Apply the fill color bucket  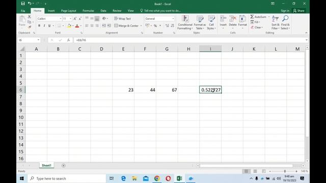pos(69,26)
